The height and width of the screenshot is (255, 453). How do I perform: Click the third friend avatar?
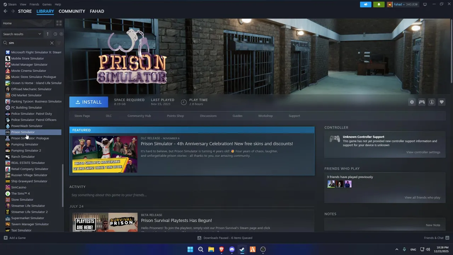[x=348, y=184]
